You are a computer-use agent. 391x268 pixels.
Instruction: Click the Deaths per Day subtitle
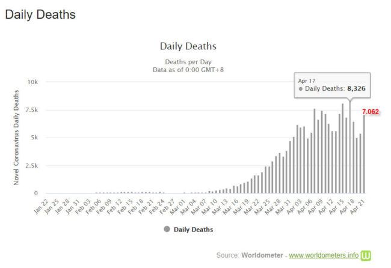click(x=188, y=61)
